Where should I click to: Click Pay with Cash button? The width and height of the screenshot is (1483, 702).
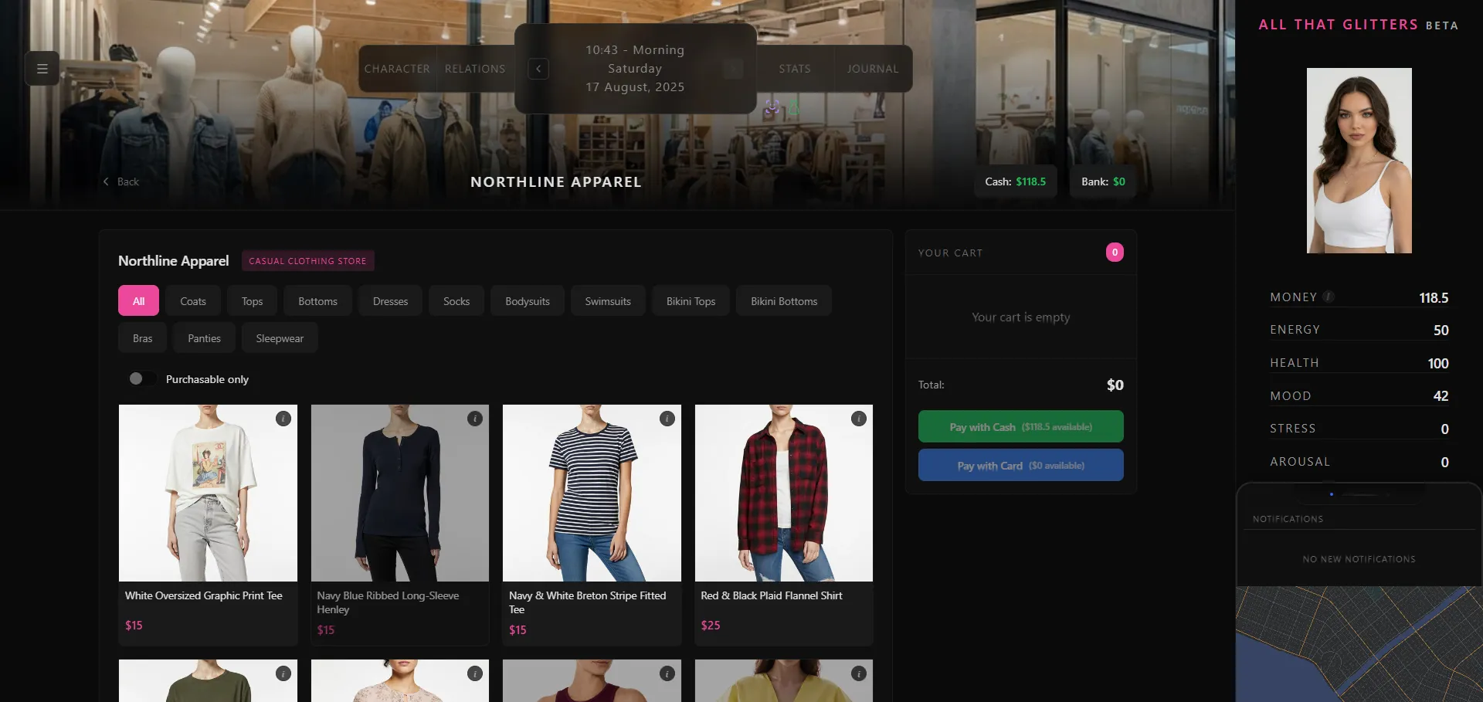point(1021,427)
